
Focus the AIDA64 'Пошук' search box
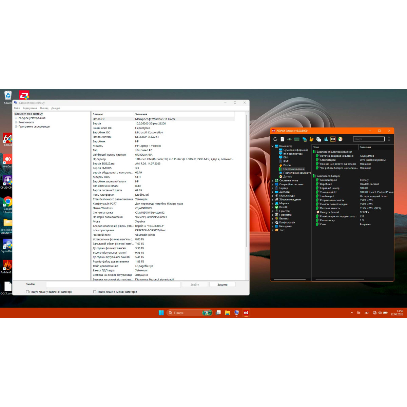[369, 139]
